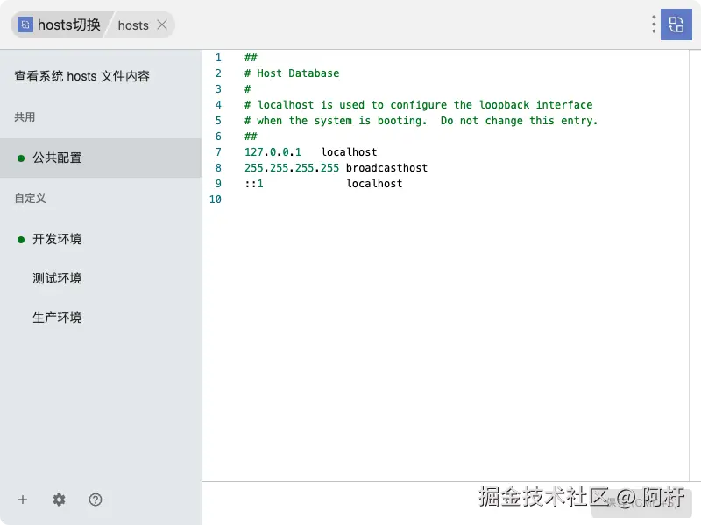Viewport: 701px width, 525px height.
Task: Open settings via the gear icon
Action: coord(59,500)
